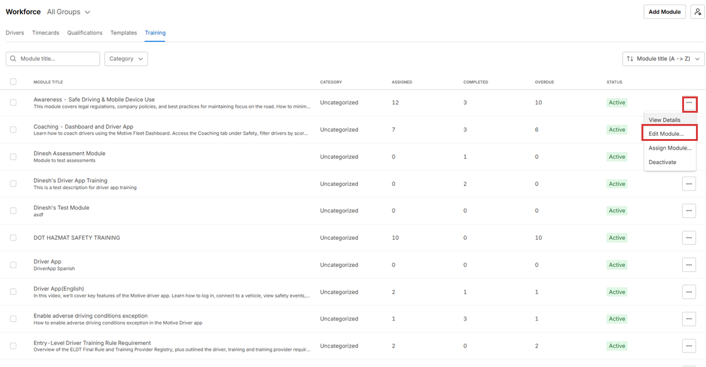Open three-dot menu for Awareness Safe Driving module

(x=689, y=103)
